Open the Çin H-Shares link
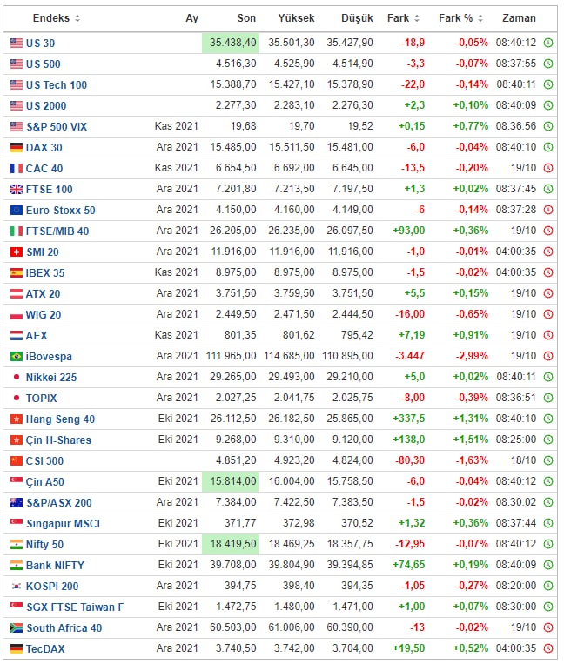 click(x=58, y=440)
